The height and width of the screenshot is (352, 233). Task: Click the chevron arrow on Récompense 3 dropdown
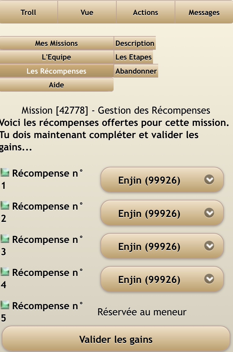coord(209,246)
